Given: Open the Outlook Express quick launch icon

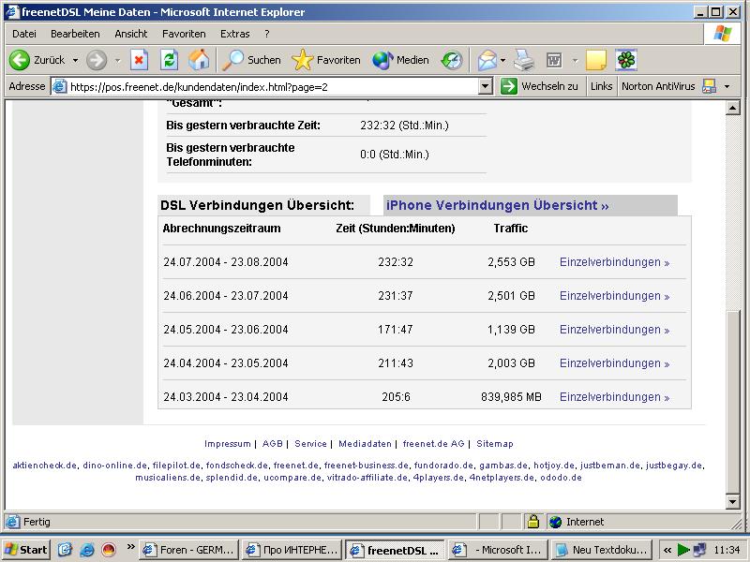Looking at the screenshot, I should [x=65, y=550].
